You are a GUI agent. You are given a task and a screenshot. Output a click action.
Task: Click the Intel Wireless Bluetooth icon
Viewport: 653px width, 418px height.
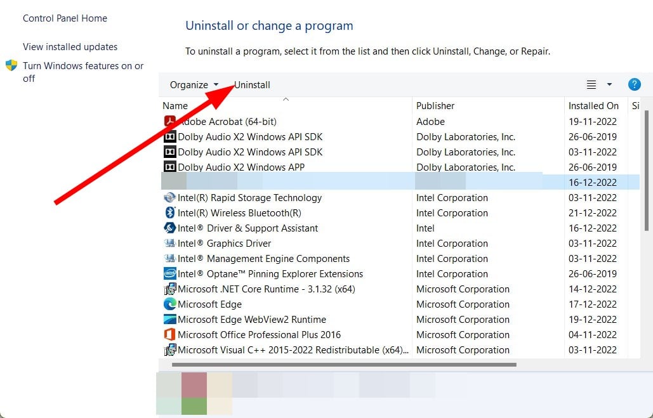click(x=169, y=212)
